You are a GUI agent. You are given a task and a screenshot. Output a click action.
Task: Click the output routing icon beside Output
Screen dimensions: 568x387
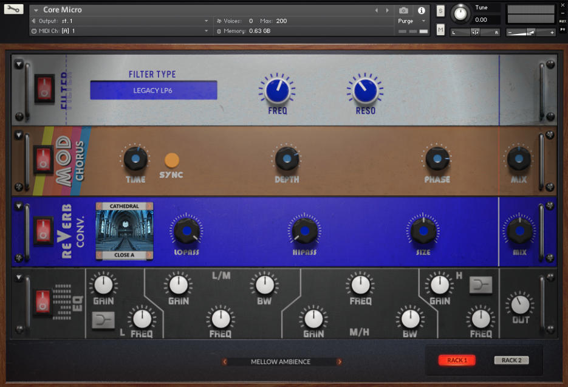point(35,20)
